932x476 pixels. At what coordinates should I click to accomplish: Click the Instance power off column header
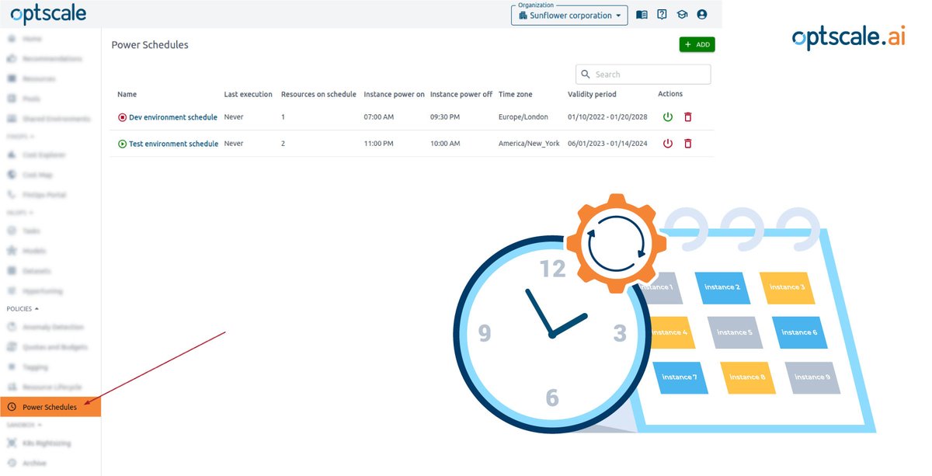[461, 94]
